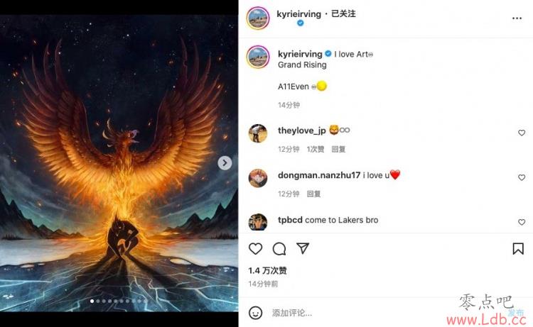Like the theylove_jp comment
This screenshot has width=533, height=327.
(x=522, y=133)
